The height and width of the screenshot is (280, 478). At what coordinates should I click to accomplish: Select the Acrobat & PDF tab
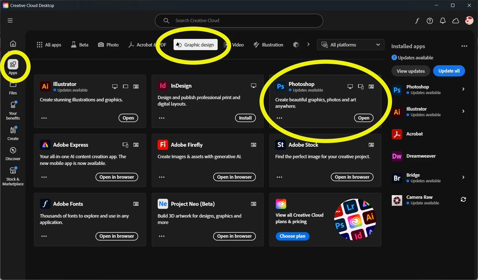pyautogui.click(x=147, y=45)
